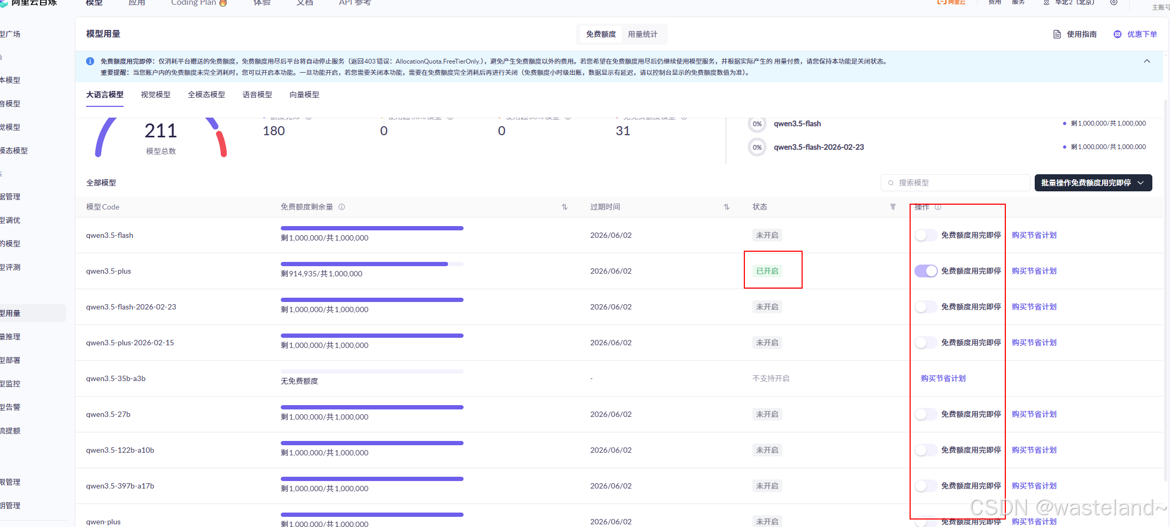Click the 未开启 status of qwen3.5-flash

[767, 235]
